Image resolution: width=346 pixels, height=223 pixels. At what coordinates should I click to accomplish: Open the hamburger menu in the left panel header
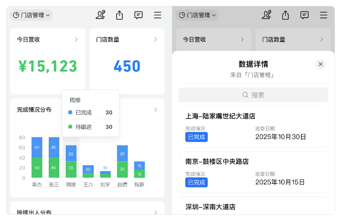[157, 15]
